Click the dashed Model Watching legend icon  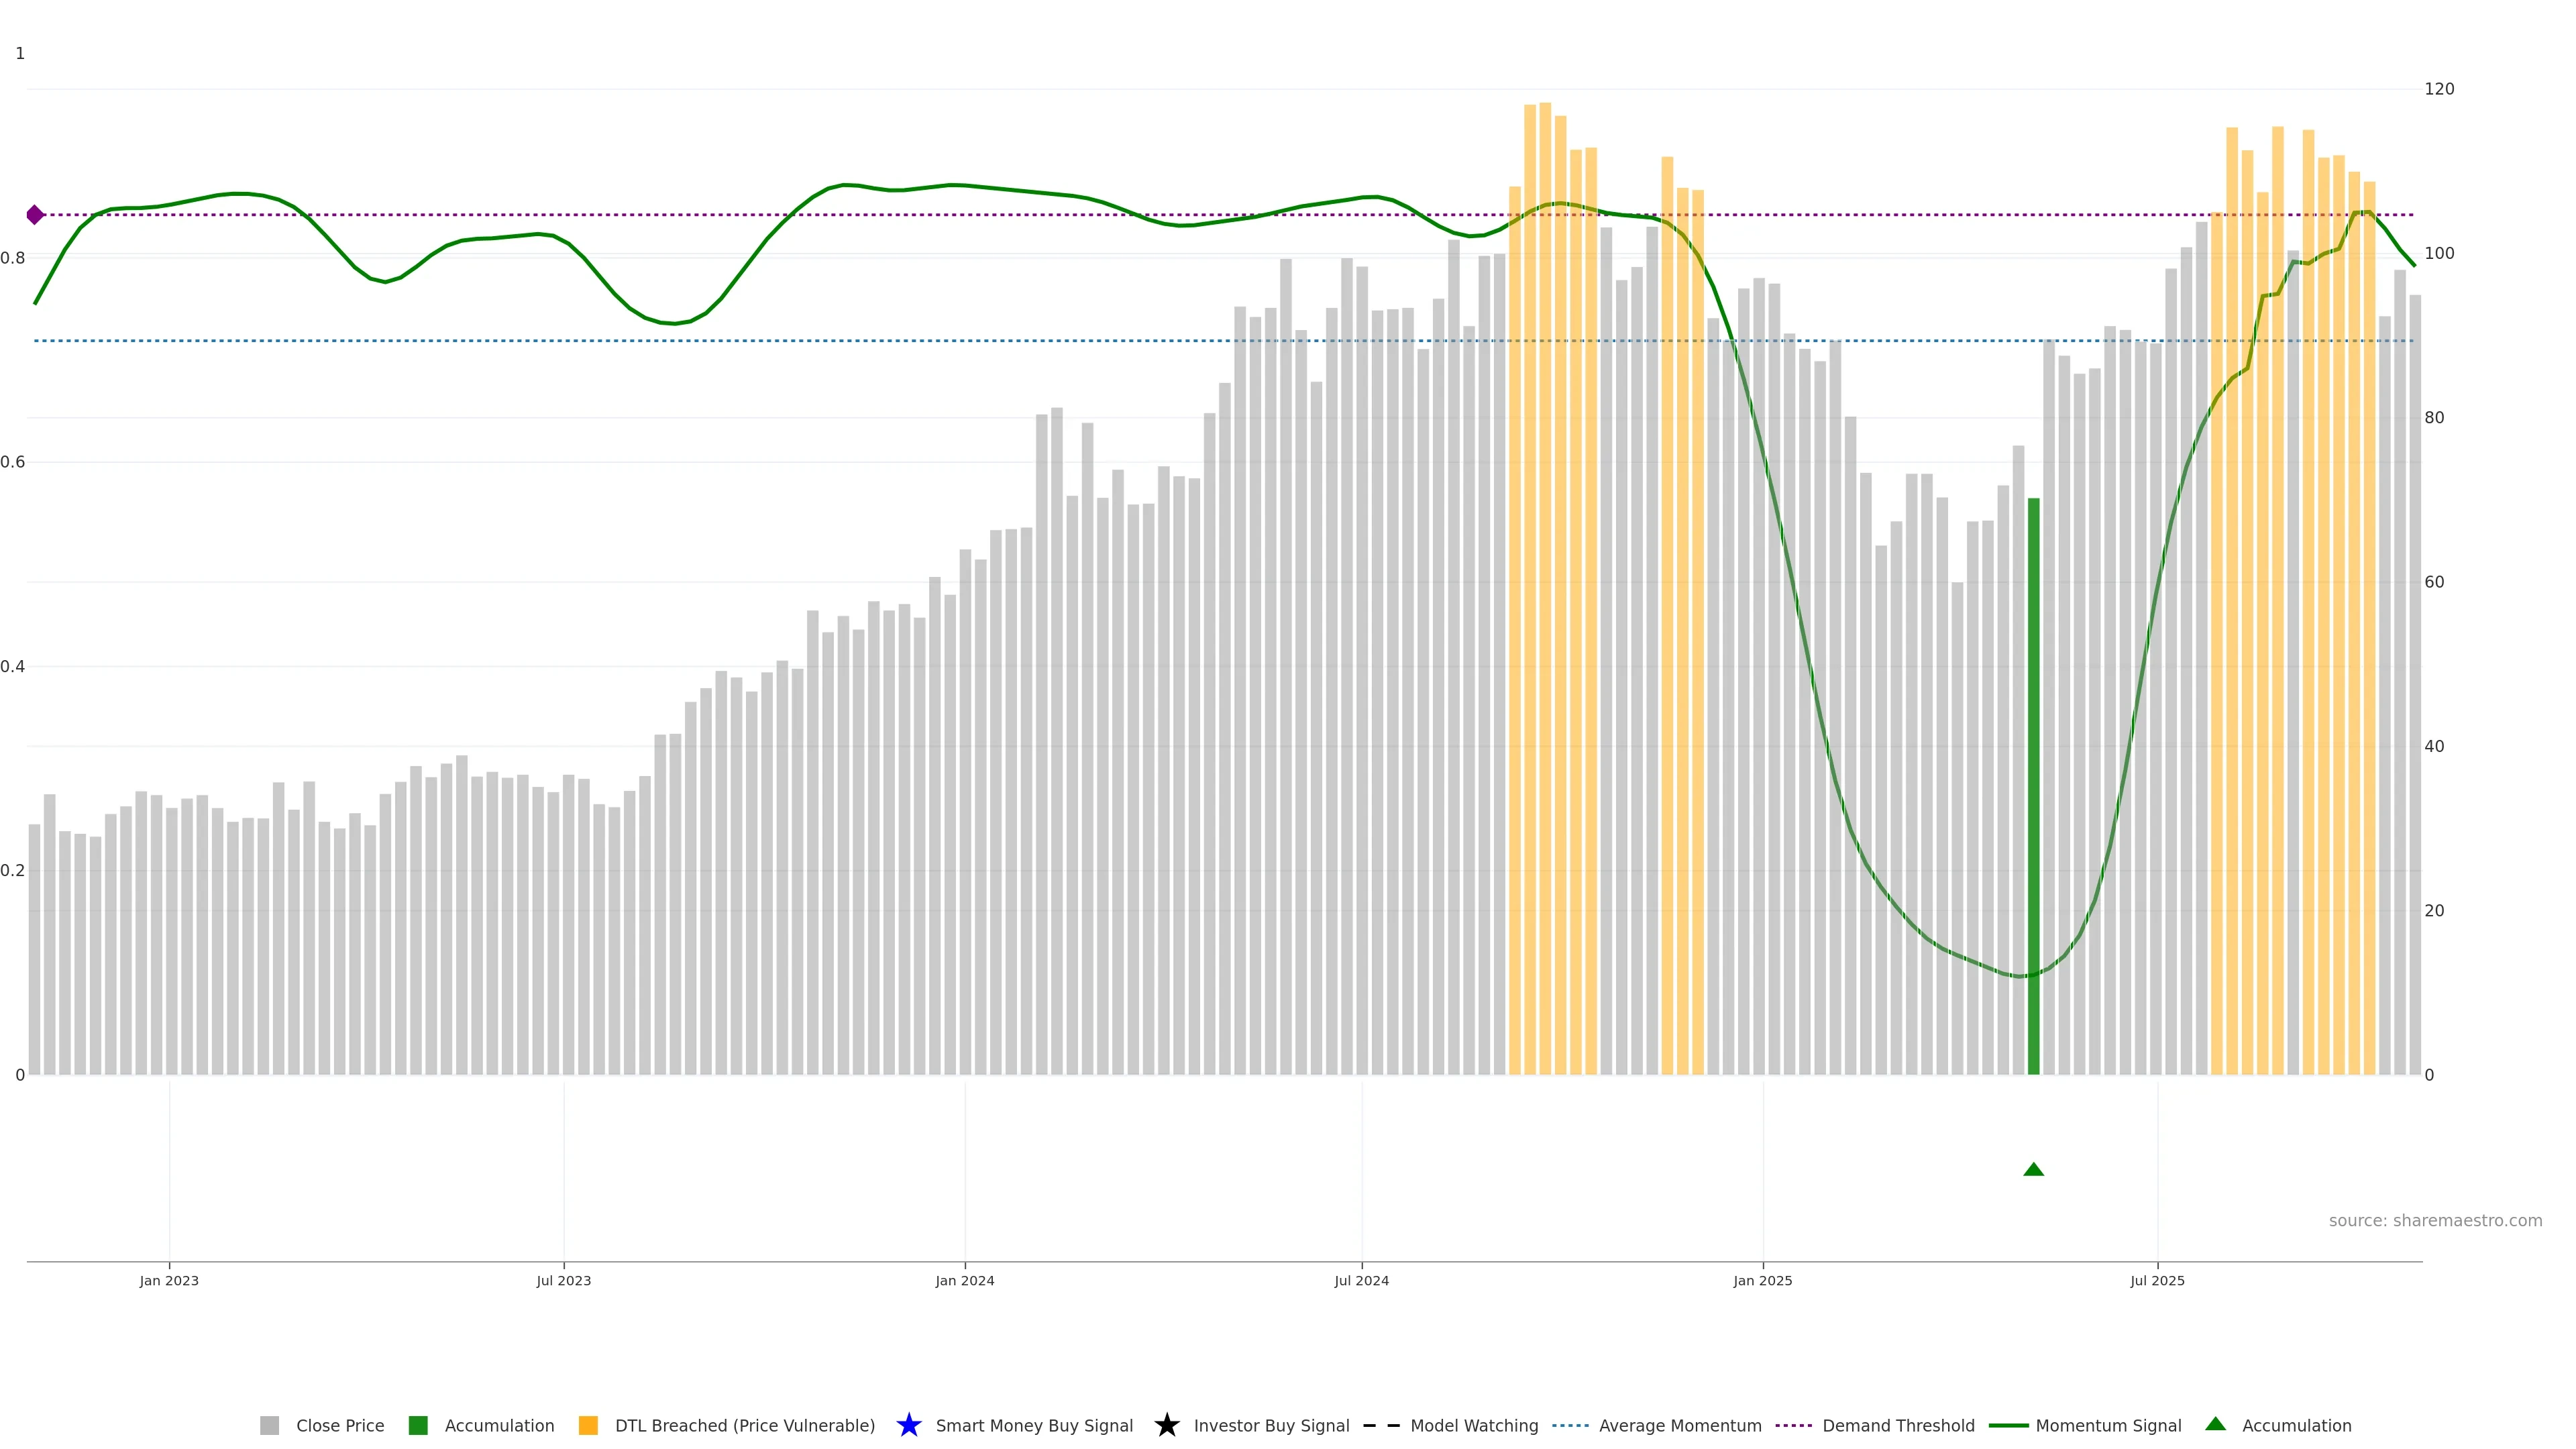point(1381,1426)
